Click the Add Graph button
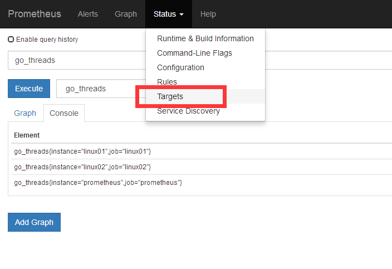 tap(35, 222)
